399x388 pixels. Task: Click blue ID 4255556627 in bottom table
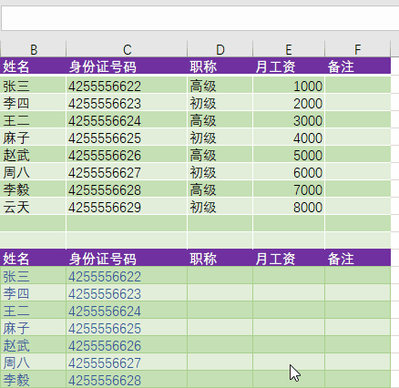coord(127,362)
